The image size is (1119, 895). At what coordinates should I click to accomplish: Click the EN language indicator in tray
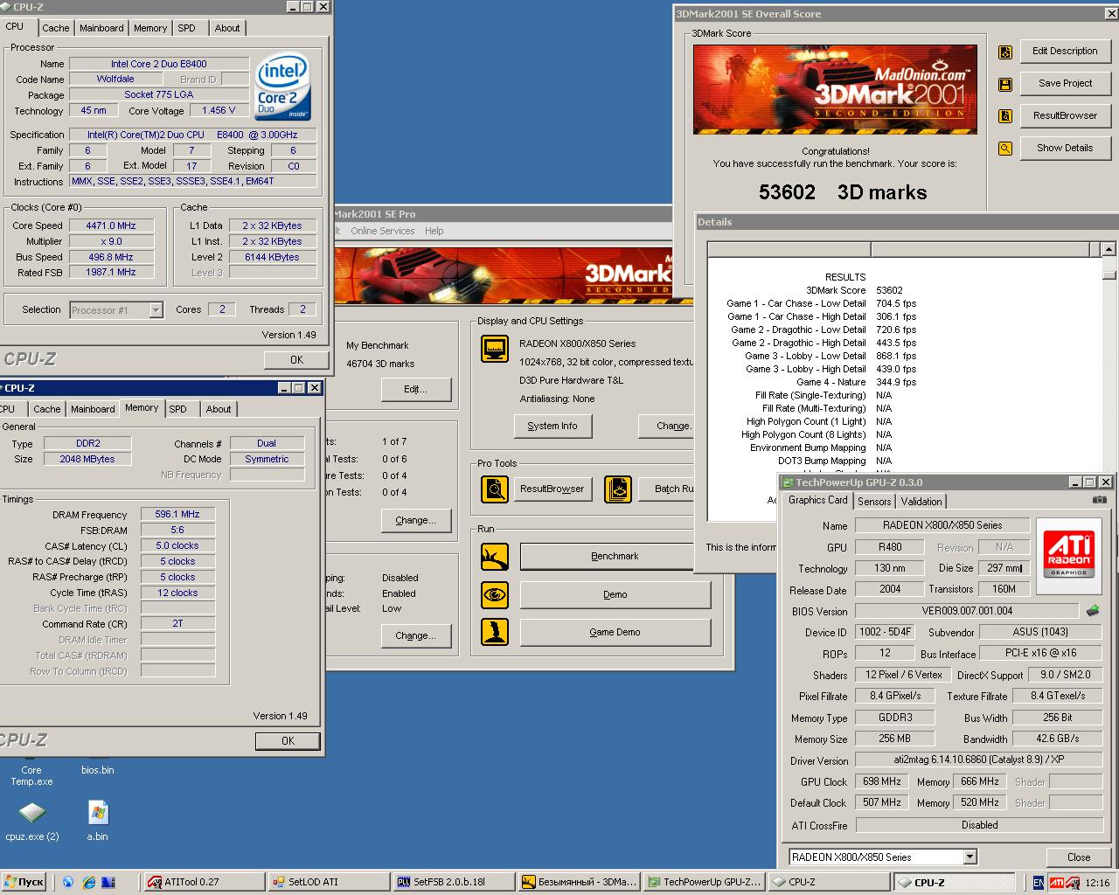[1038, 883]
